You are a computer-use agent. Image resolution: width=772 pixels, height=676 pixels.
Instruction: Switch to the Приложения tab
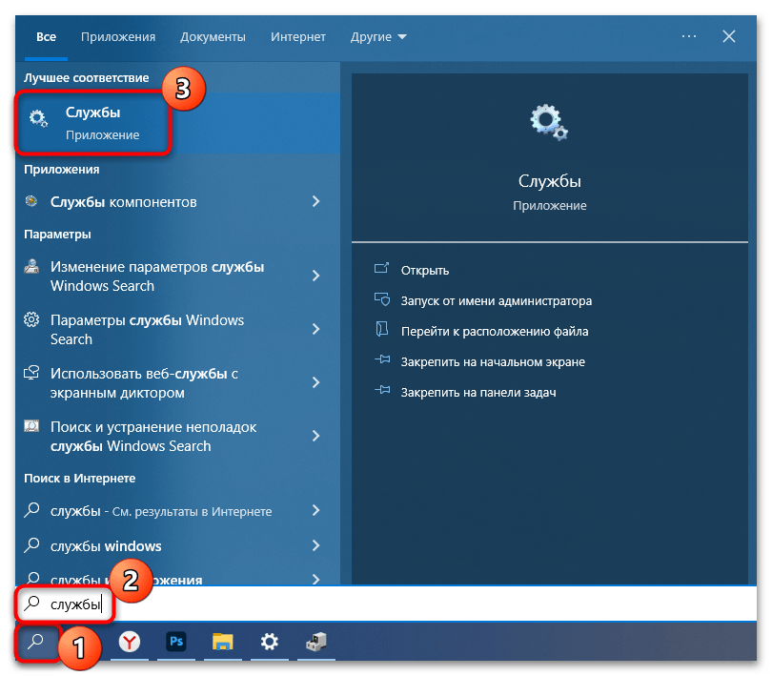tap(118, 36)
